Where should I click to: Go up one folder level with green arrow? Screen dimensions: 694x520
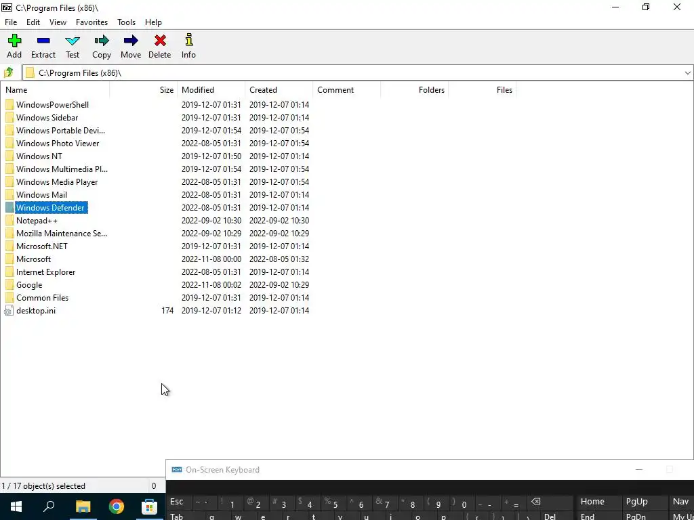[x=8, y=72]
